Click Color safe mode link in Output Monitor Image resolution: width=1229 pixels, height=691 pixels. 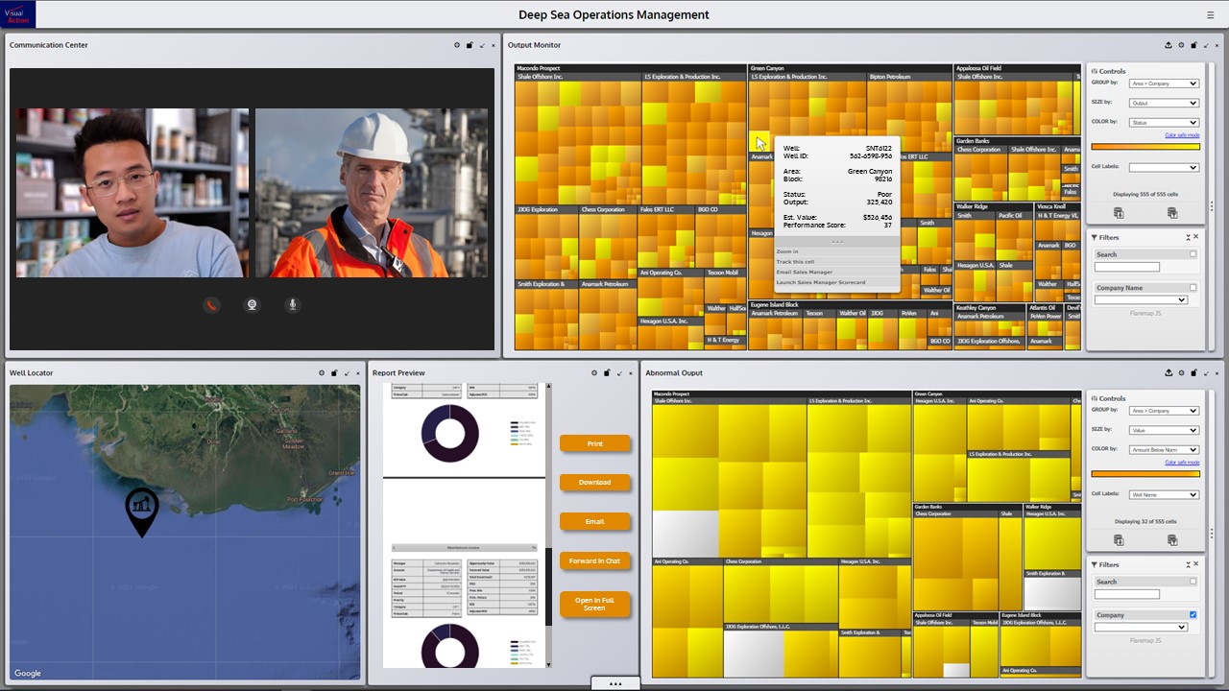(x=1182, y=135)
